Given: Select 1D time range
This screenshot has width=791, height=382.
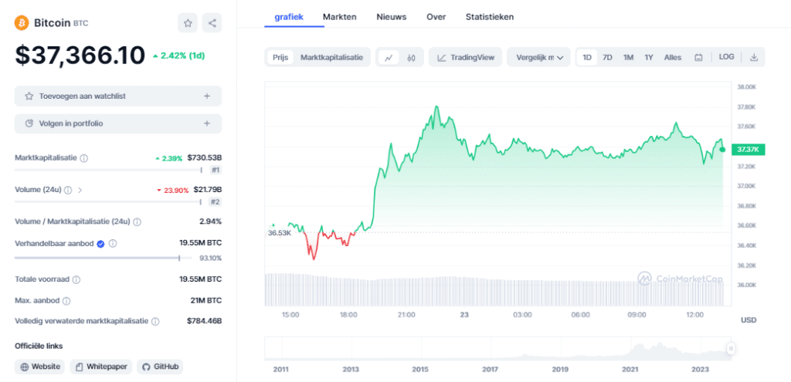Looking at the screenshot, I should (x=587, y=57).
